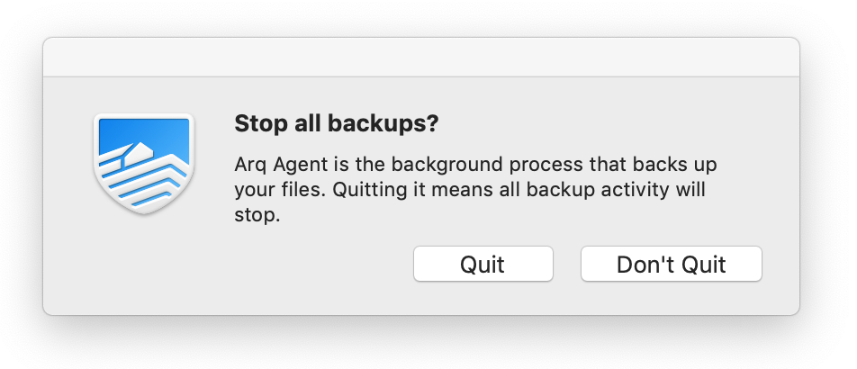Click the white house shape in Arq icon
This screenshot has height=369, width=857.
(x=139, y=152)
